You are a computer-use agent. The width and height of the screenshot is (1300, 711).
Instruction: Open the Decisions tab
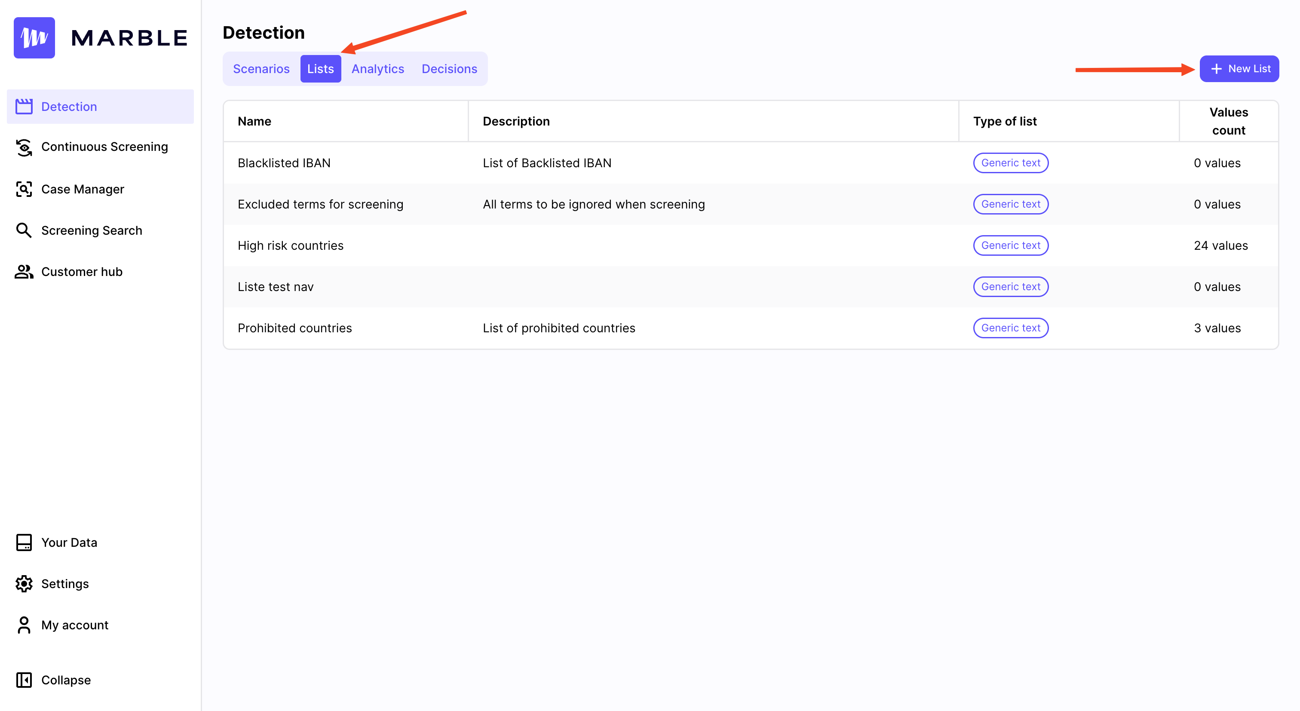click(x=449, y=69)
